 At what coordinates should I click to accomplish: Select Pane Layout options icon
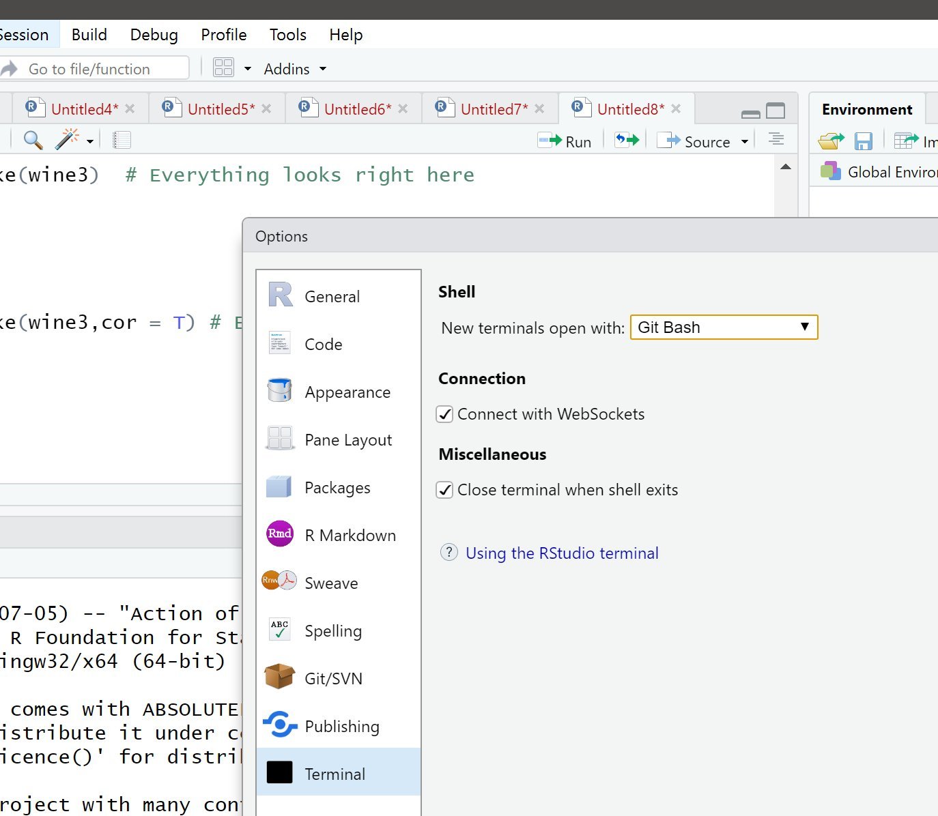pos(280,439)
